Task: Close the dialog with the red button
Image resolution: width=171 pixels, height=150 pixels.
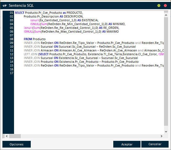Action: [x=165, y=5]
